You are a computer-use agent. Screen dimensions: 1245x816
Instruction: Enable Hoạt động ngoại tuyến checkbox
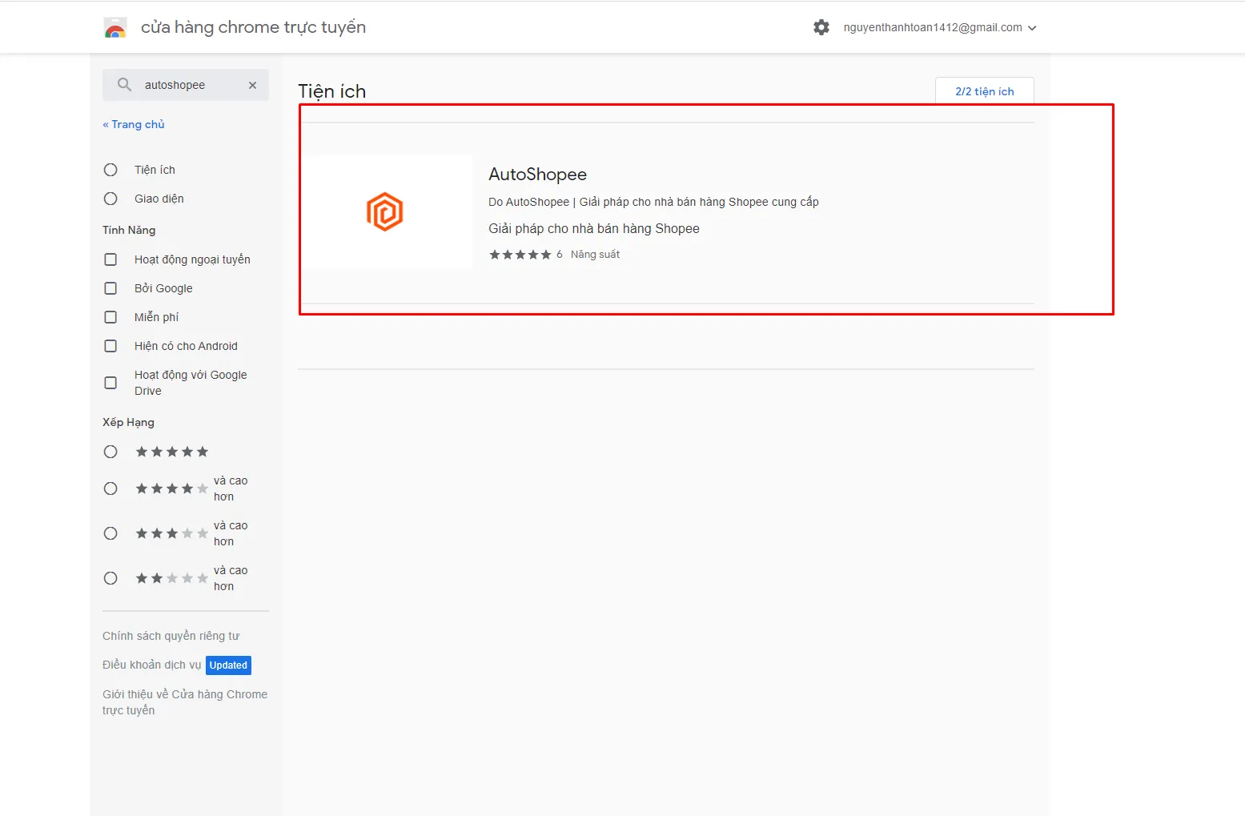pos(110,259)
